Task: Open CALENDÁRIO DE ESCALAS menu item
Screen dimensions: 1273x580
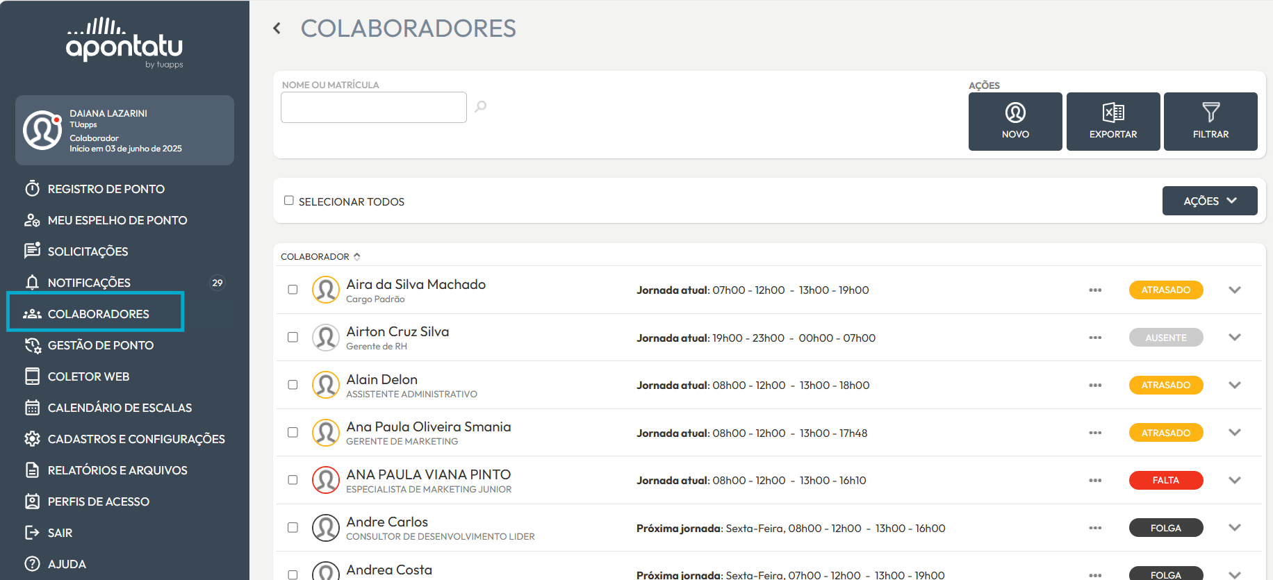Action: click(120, 408)
